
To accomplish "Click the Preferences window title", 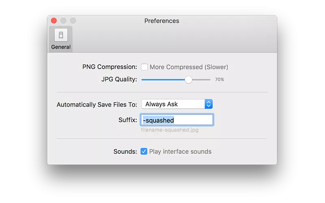I will click(x=162, y=21).
